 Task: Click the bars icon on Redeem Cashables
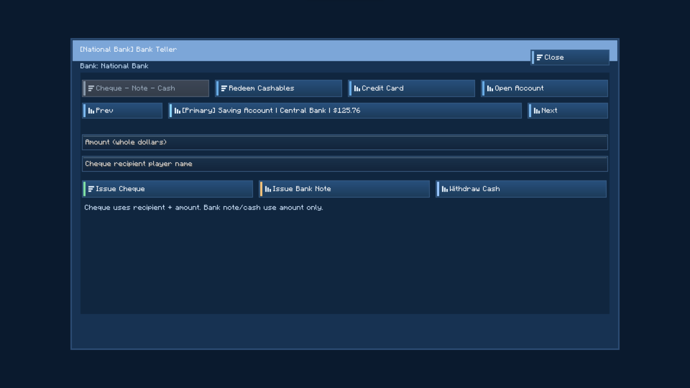pos(224,89)
